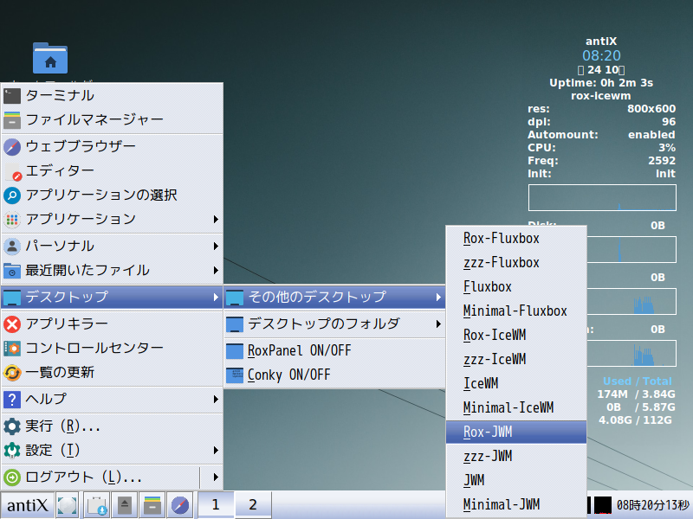This screenshot has width=693, height=519.
Task: Expand the パーソナル submenu arrow
Action: pos(216,247)
